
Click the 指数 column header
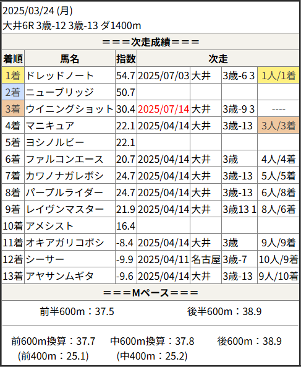point(126,59)
